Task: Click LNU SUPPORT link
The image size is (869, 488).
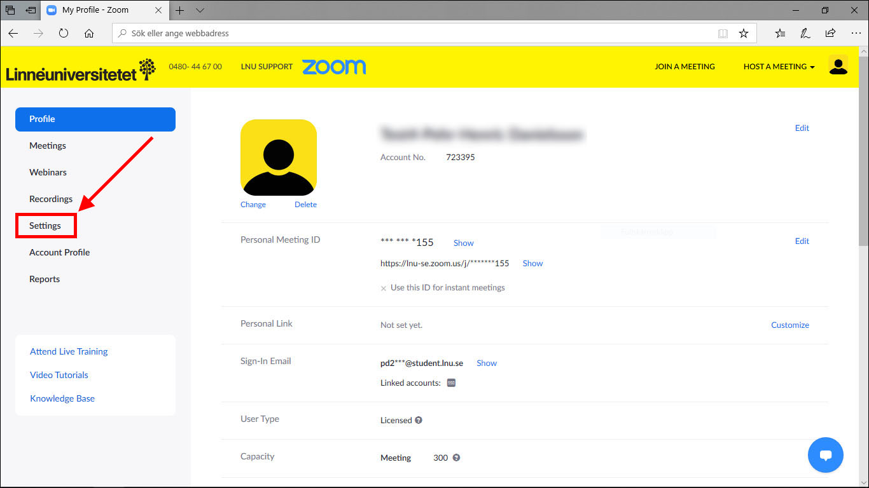Action: click(267, 66)
